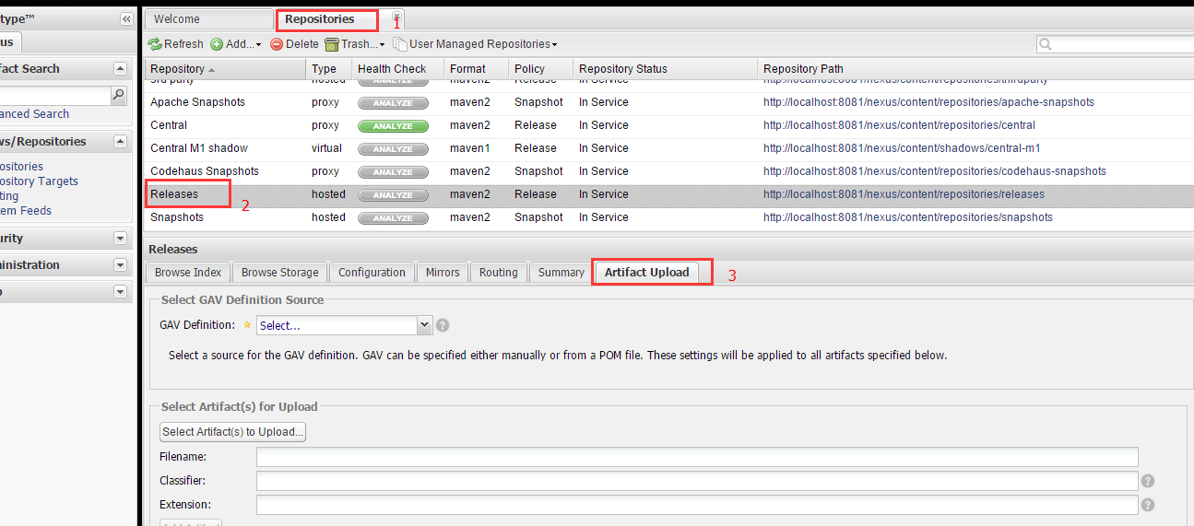
Task: Select the Snapshots repository row
Action: [x=668, y=217]
